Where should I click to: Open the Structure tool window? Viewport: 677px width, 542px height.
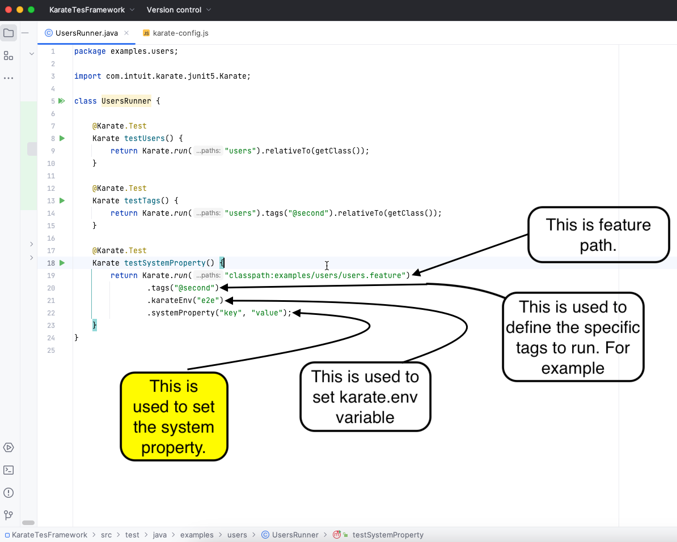point(9,56)
